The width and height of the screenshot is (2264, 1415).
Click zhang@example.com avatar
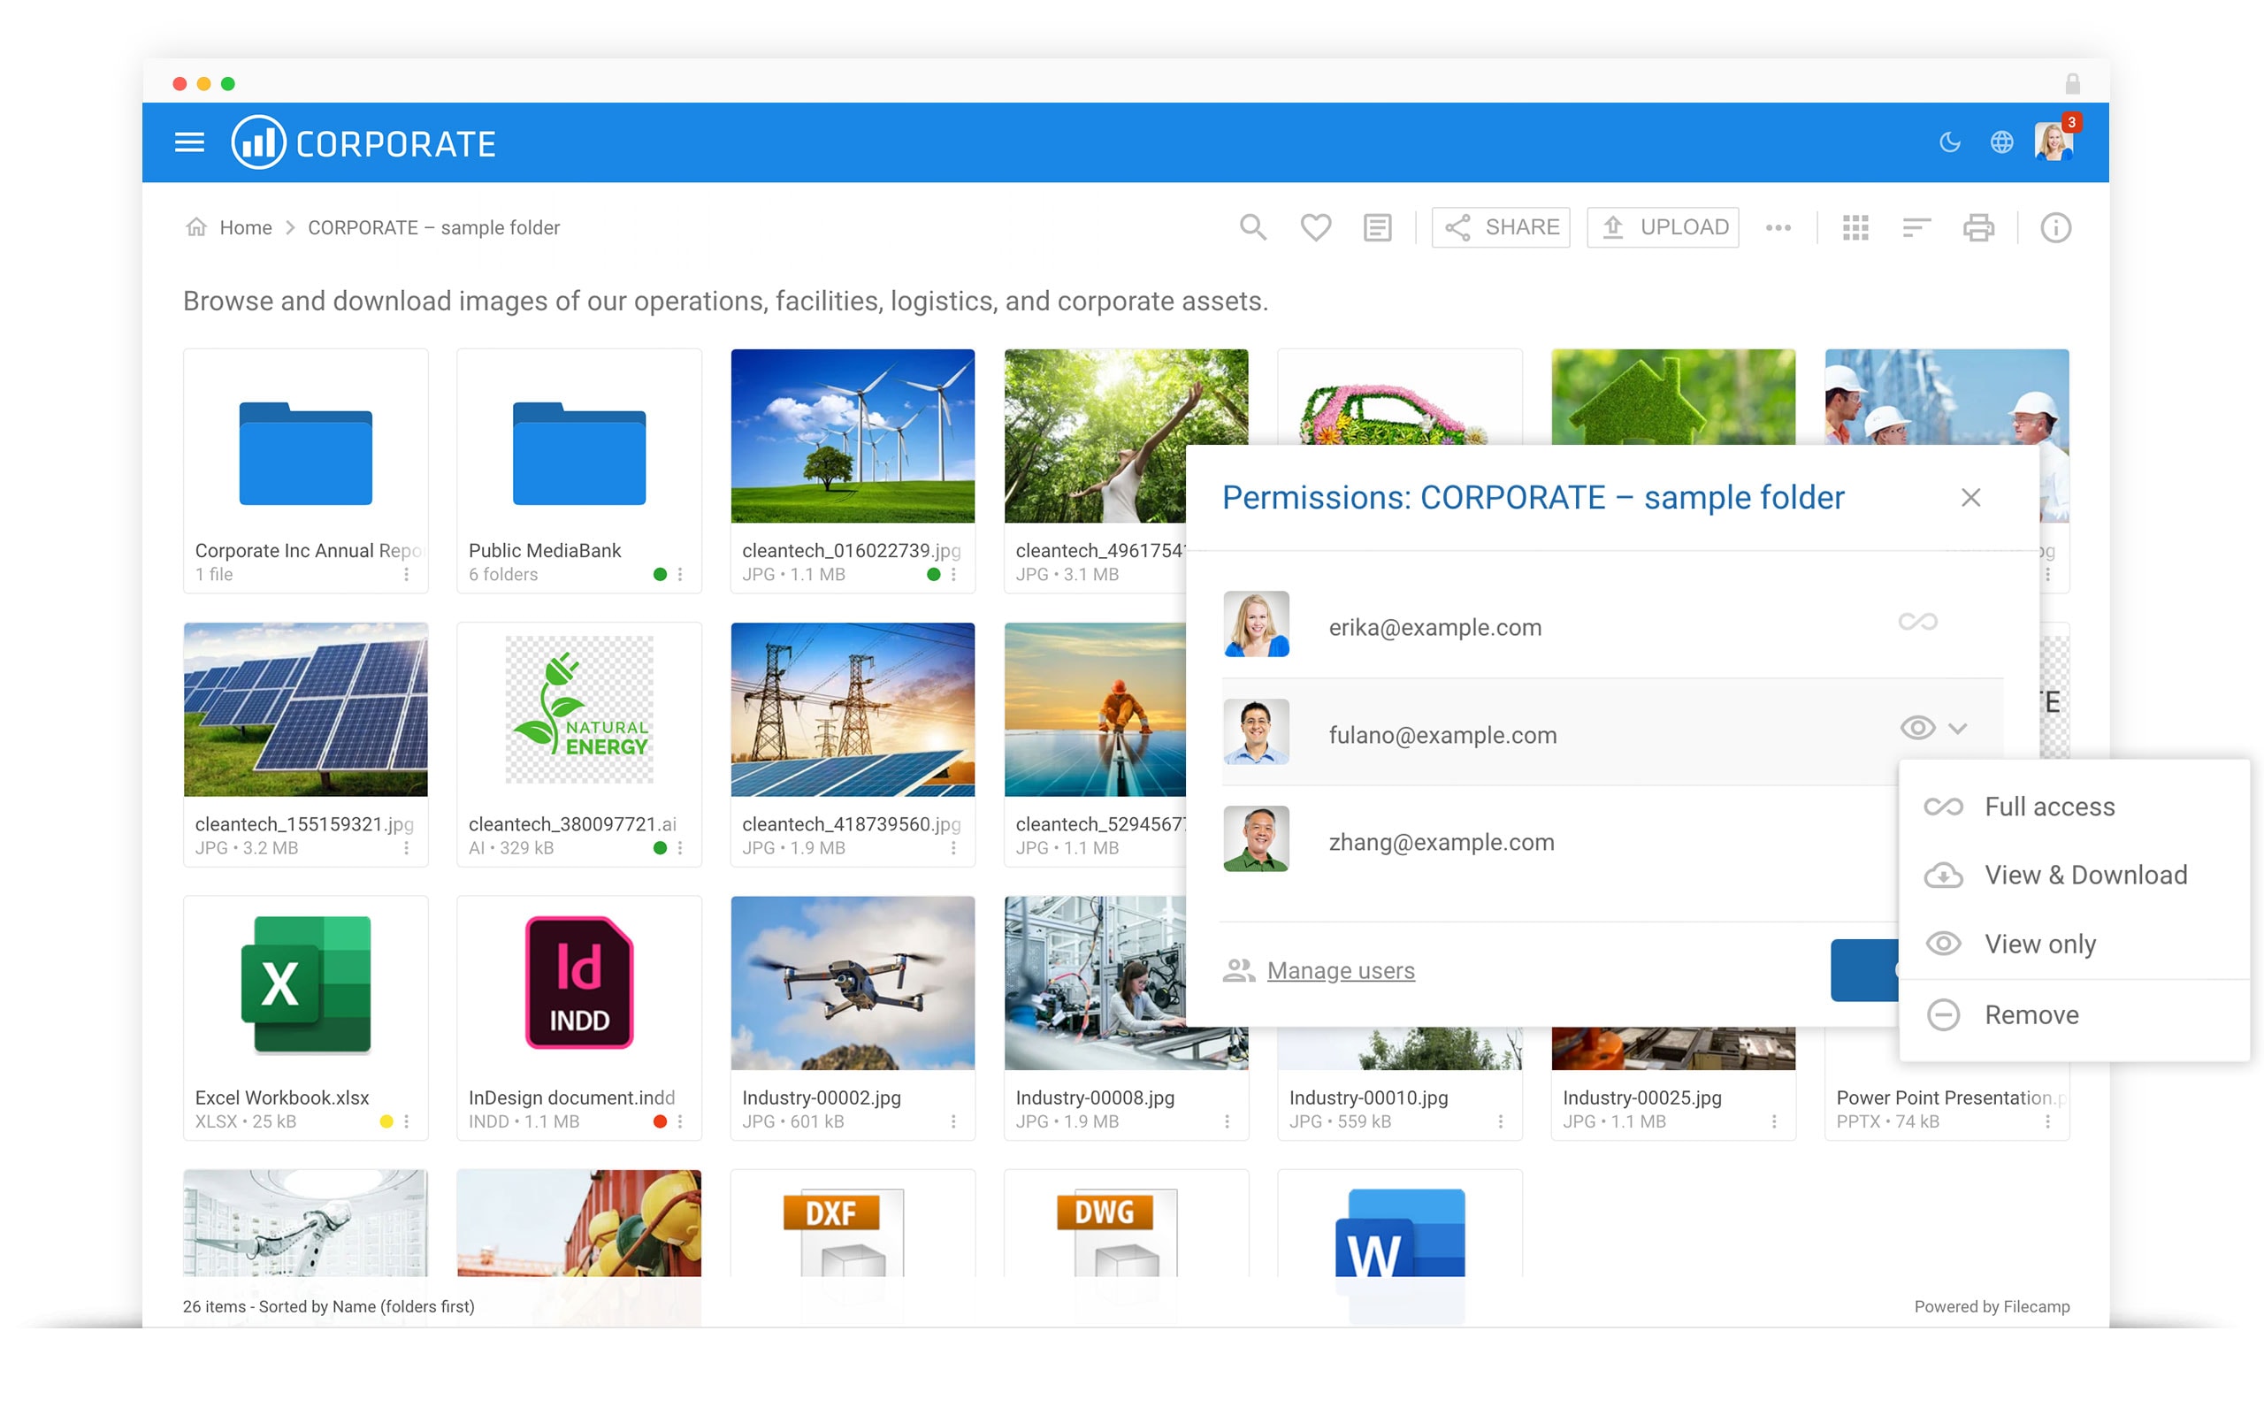[x=1256, y=838]
